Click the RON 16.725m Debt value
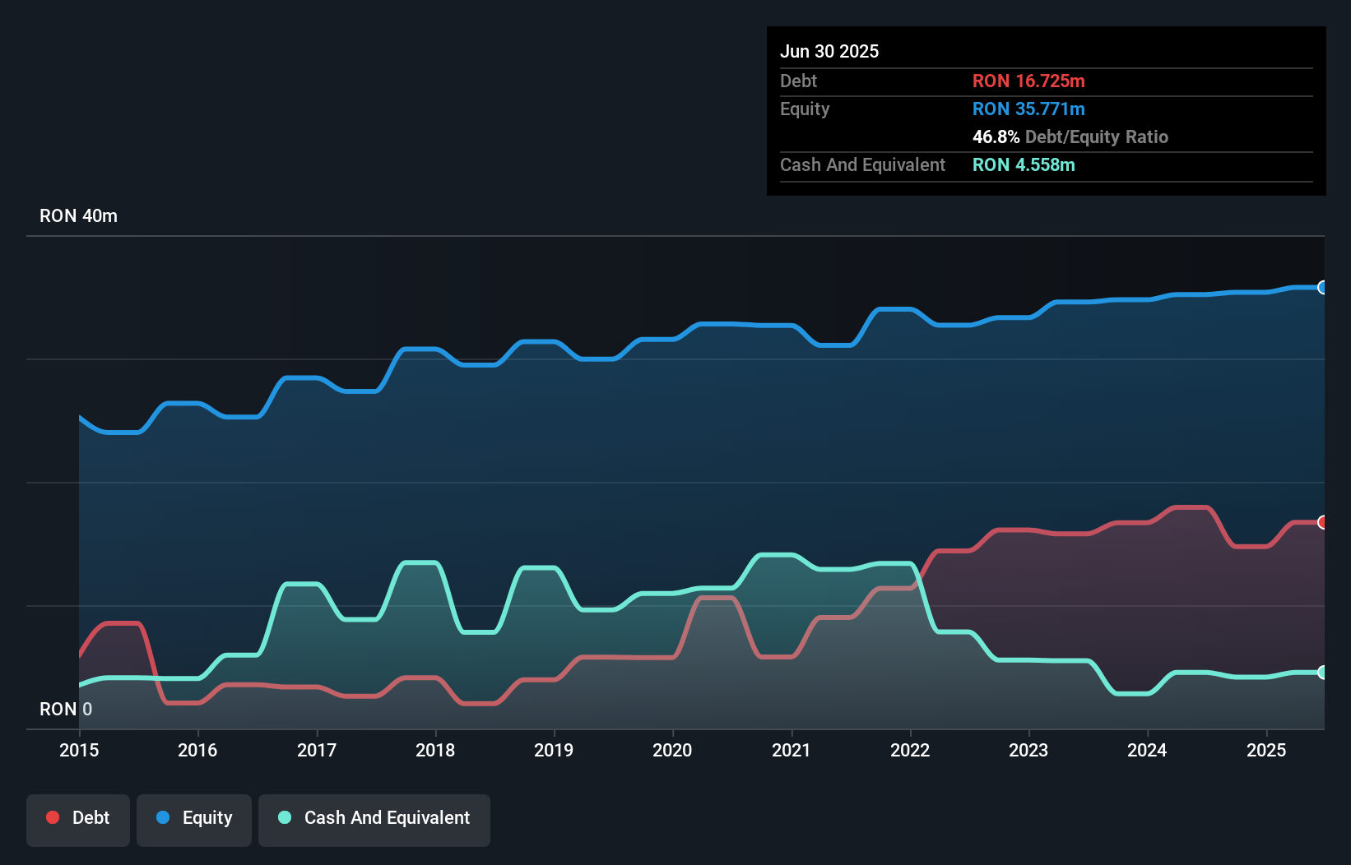The image size is (1351, 865). 1029,81
